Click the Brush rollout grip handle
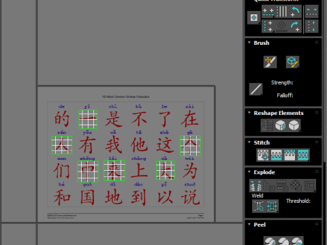Screen dimensions: 327x245 pyautogui.click(x=317, y=42)
